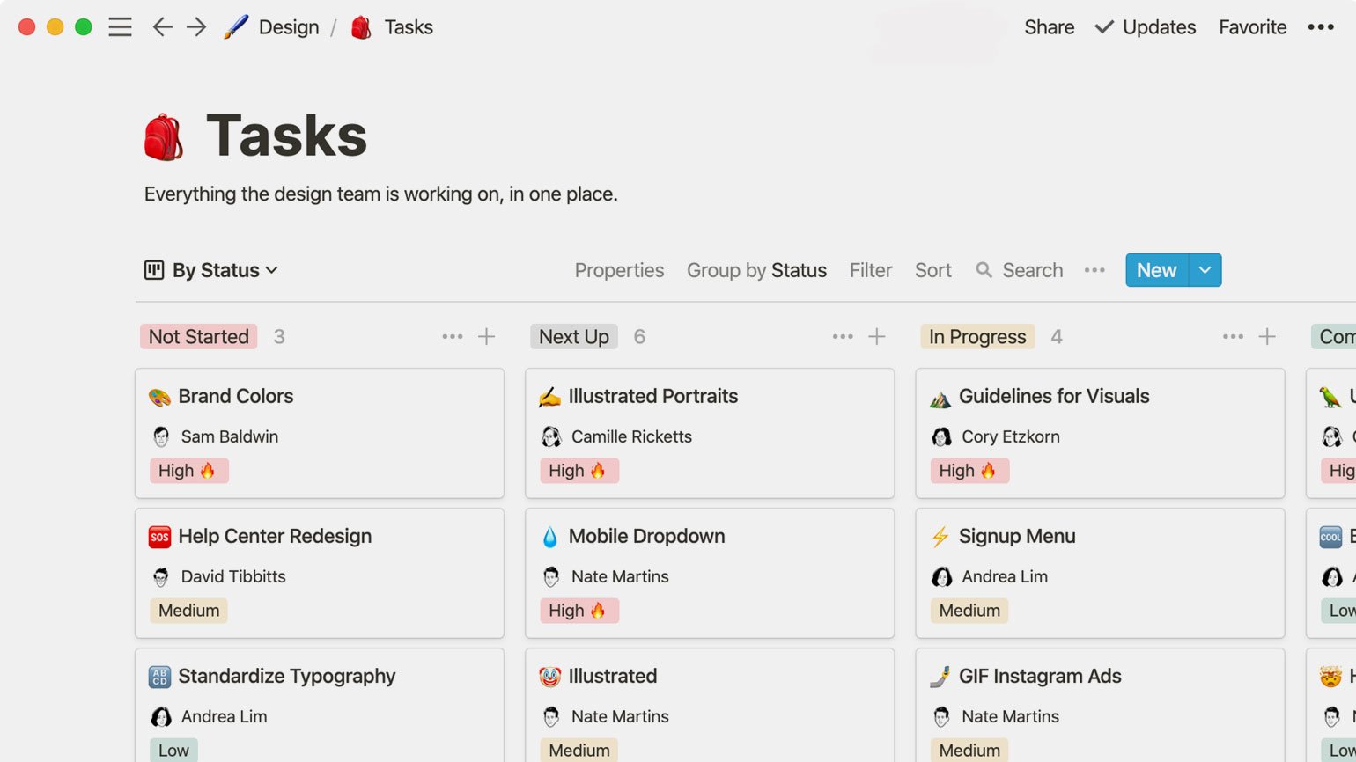Click the lightning icon on Signup Menu
Viewport: 1356px width, 762px height.
[x=940, y=537]
